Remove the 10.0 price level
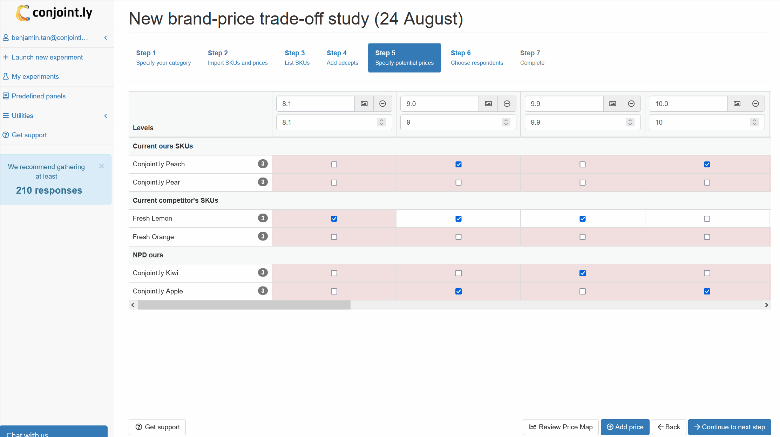This screenshot has width=780, height=437. [756, 104]
